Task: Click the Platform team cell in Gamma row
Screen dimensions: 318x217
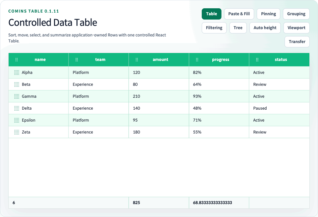Action: [99, 96]
